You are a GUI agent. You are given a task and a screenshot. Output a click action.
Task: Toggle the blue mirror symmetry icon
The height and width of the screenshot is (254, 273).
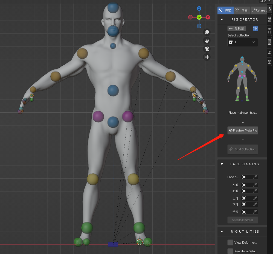point(255,28)
